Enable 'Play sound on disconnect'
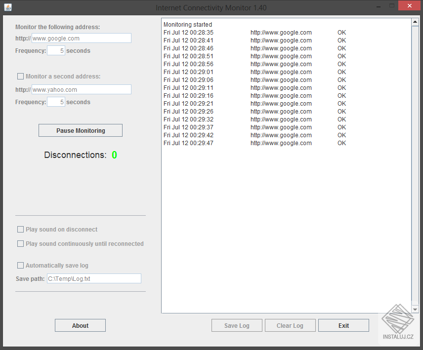 [x=20, y=229]
